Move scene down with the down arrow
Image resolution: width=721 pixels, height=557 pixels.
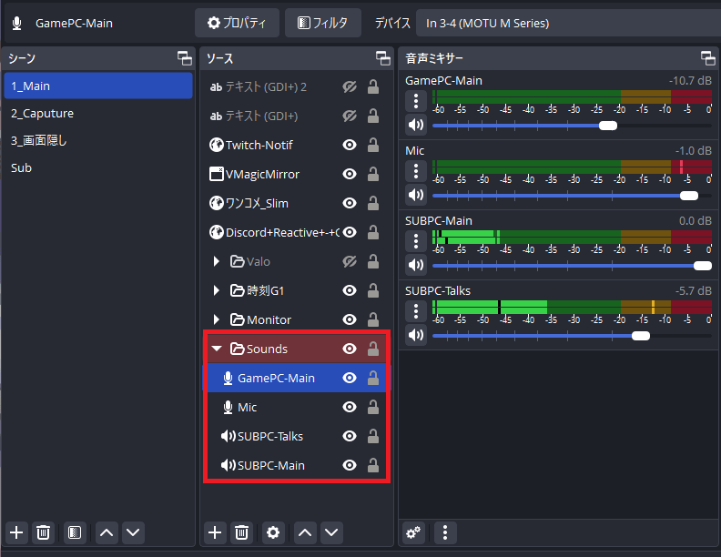(x=133, y=532)
